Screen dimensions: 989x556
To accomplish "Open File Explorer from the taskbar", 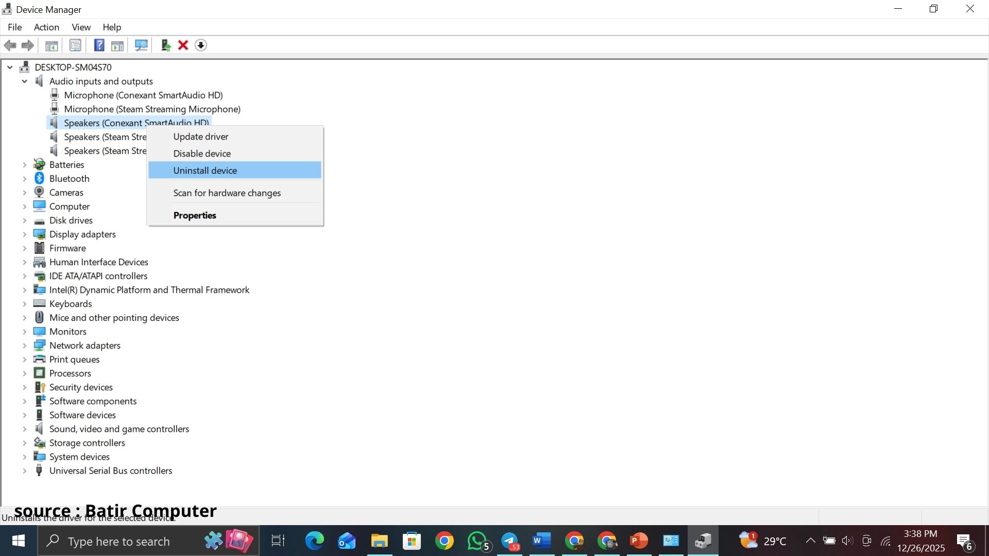I will pos(379,541).
